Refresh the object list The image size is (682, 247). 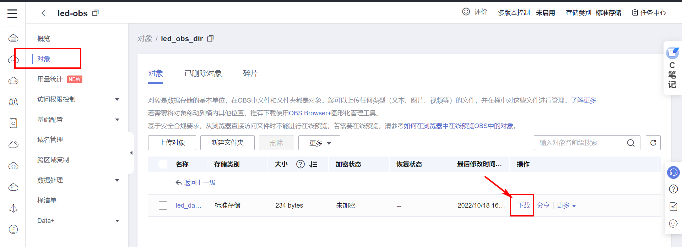pos(653,143)
